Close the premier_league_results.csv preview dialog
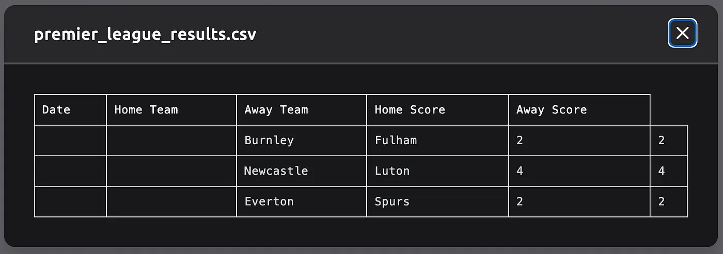The height and width of the screenshot is (254, 723). pos(682,33)
